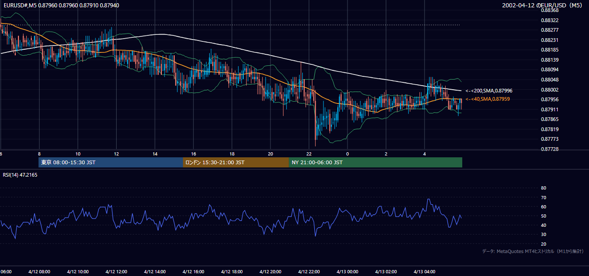Click the RSI scale value 50
The image size is (589, 276).
click(x=543, y=216)
